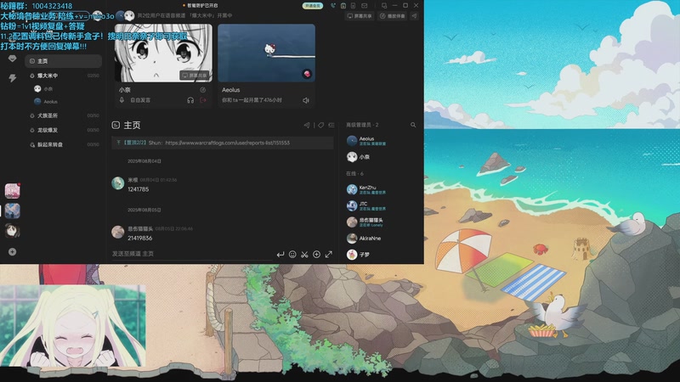Open the pink server avatar with red dot
Viewport: 680px width, 382px height.
[x=13, y=190]
